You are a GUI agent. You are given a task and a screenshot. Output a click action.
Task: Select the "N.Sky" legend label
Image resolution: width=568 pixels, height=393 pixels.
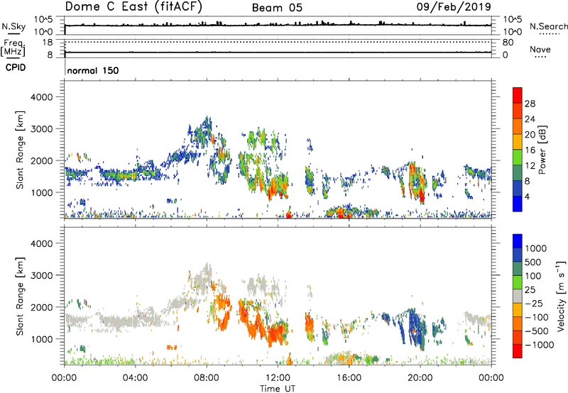(13, 26)
